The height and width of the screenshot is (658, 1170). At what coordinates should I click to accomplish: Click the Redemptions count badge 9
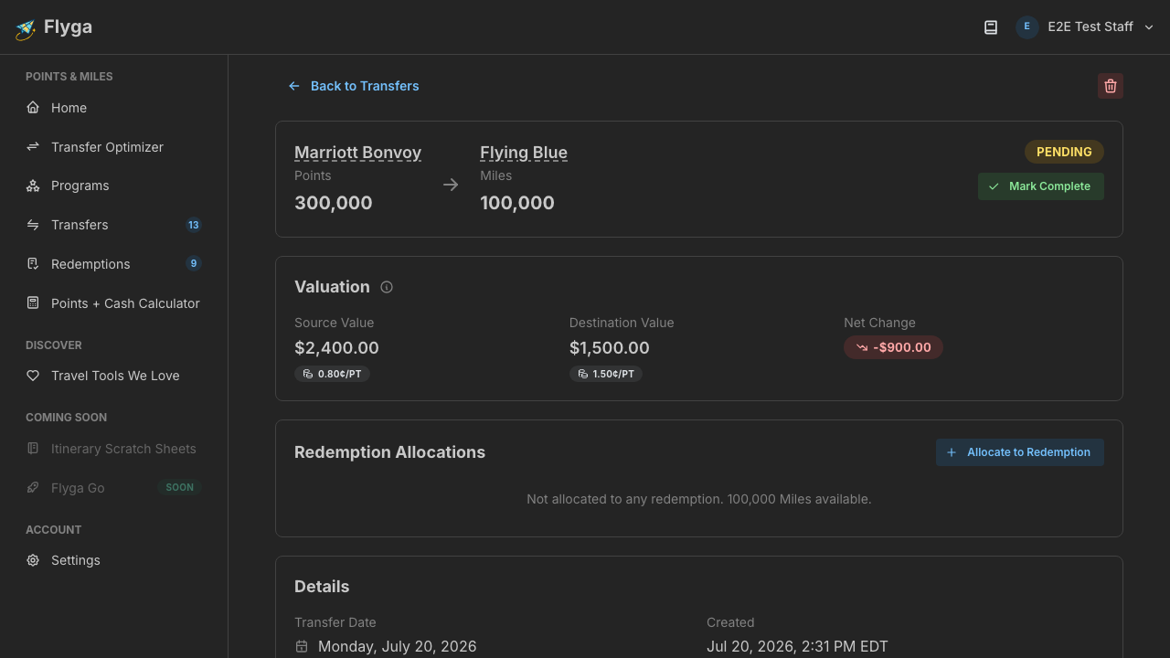[x=193, y=263]
